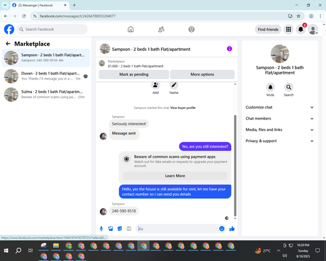The image size is (326, 261).
Task: Open the Facebook logo home link
Action: (x=9, y=29)
